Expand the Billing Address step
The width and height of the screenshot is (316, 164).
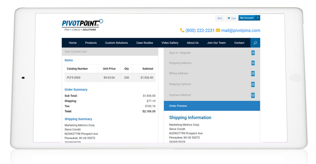point(212,73)
